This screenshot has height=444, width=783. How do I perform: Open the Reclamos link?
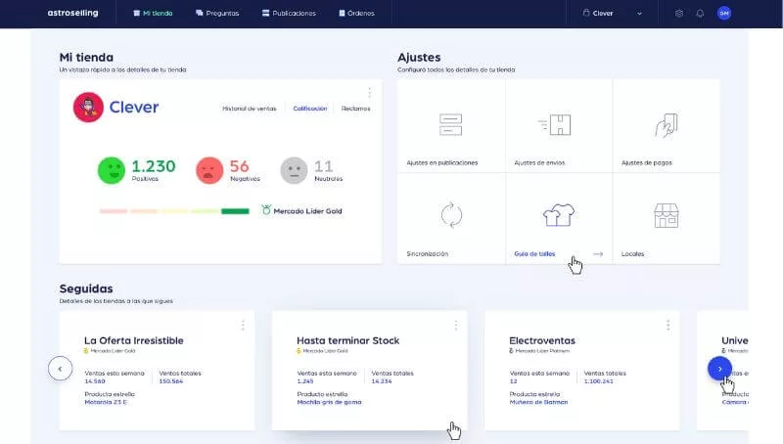355,109
